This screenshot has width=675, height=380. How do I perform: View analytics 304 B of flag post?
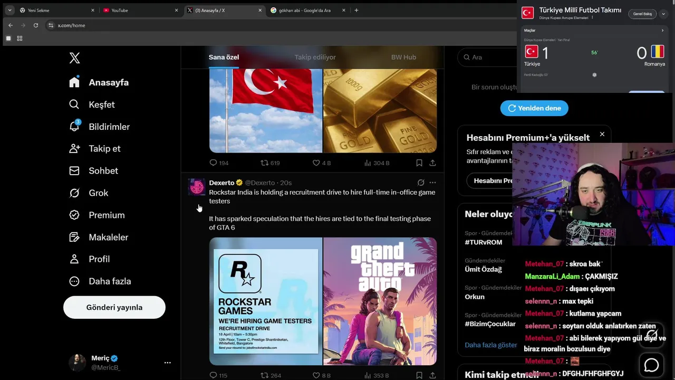coord(377,163)
